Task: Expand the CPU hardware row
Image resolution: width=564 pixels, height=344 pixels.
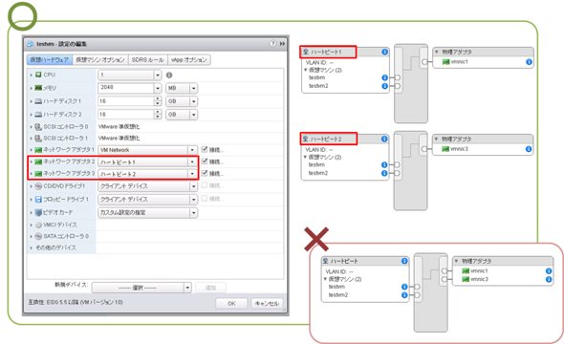Action: coord(32,75)
